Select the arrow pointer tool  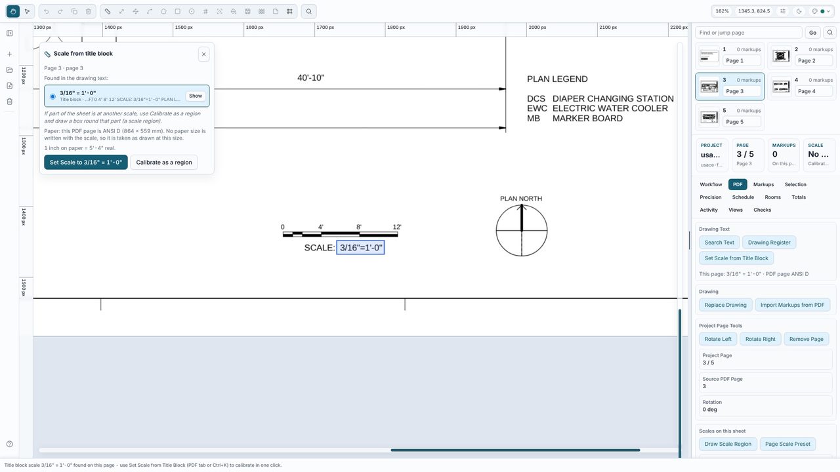click(x=27, y=11)
